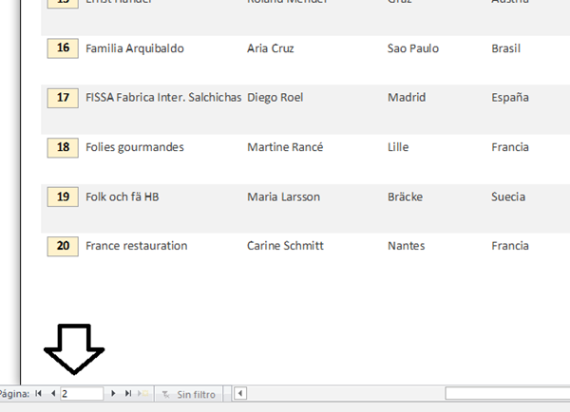Click city Madrid
This screenshot has width=570, height=412.
click(x=407, y=98)
